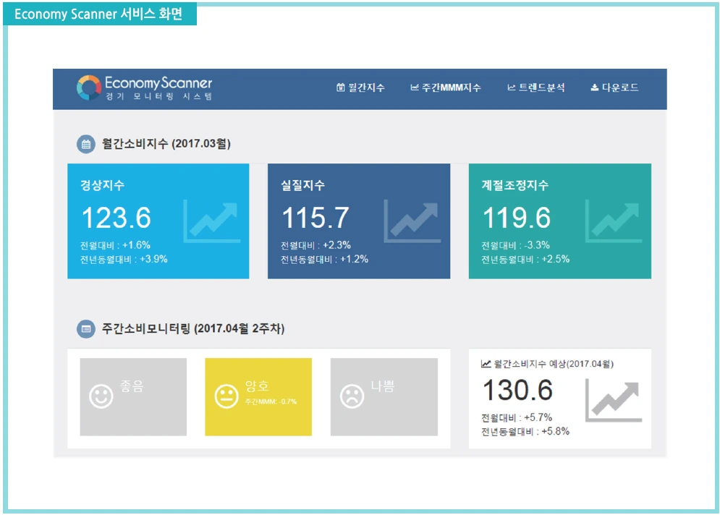Image resolution: width=720 pixels, height=515 pixels.
Task: Click 전년동월대비 : +3.9% text
Action: 124,260
